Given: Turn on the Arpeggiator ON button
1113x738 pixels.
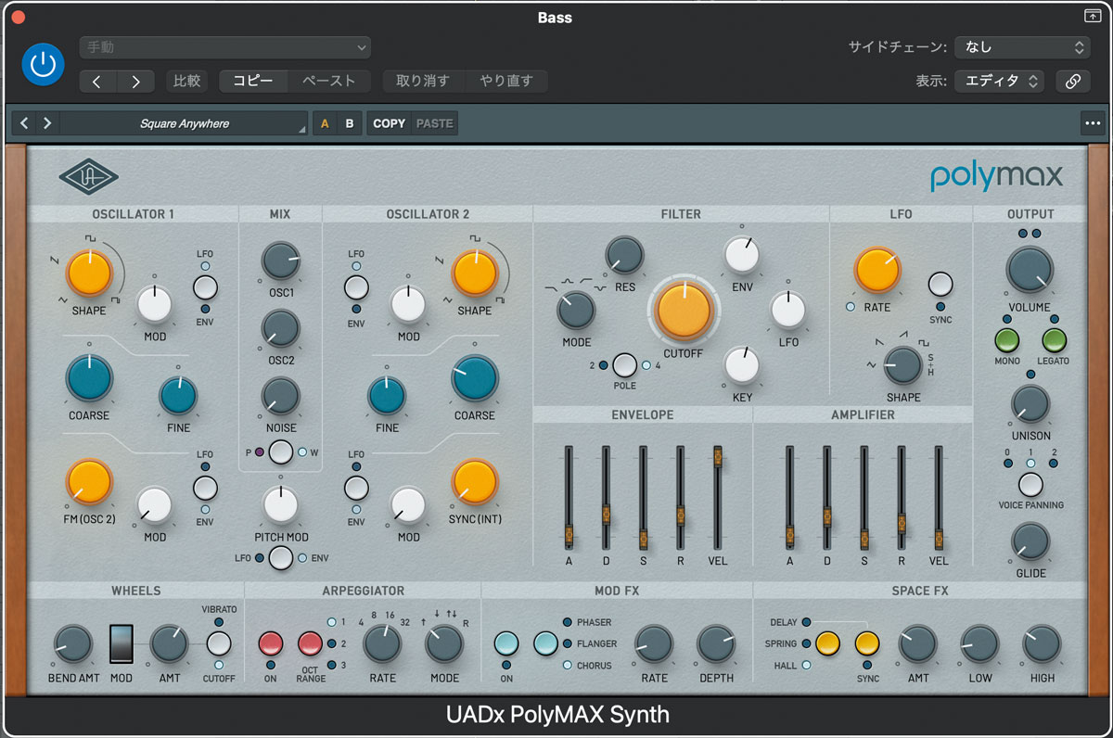Looking at the screenshot, I should (270, 643).
